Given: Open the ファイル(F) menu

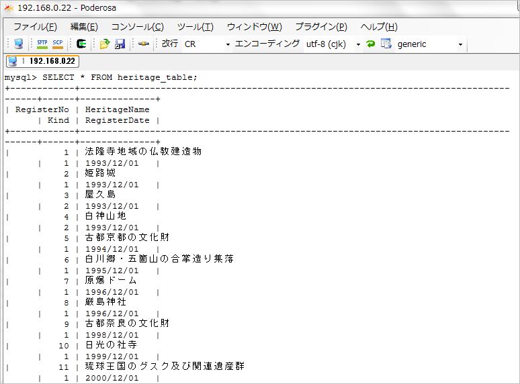Looking at the screenshot, I should tap(35, 26).
